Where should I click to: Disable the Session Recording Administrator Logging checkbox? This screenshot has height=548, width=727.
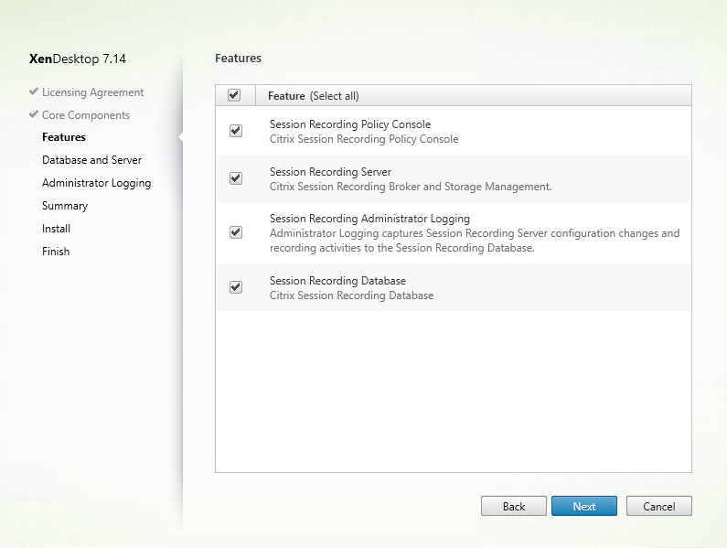coord(236,232)
